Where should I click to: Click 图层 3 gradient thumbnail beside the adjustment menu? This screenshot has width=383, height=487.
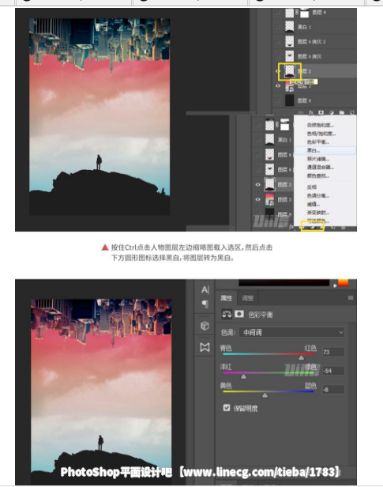pos(269,199)
